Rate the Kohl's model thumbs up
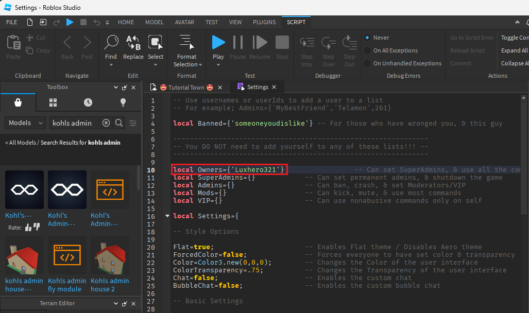This screenshot has height=313, width=529. 28,228
